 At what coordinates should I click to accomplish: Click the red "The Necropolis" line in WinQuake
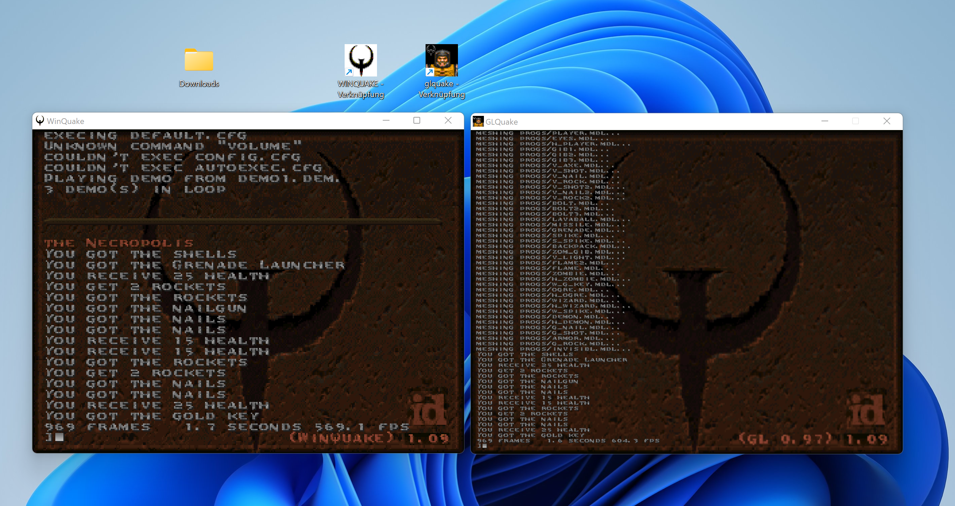pos(119,243)
